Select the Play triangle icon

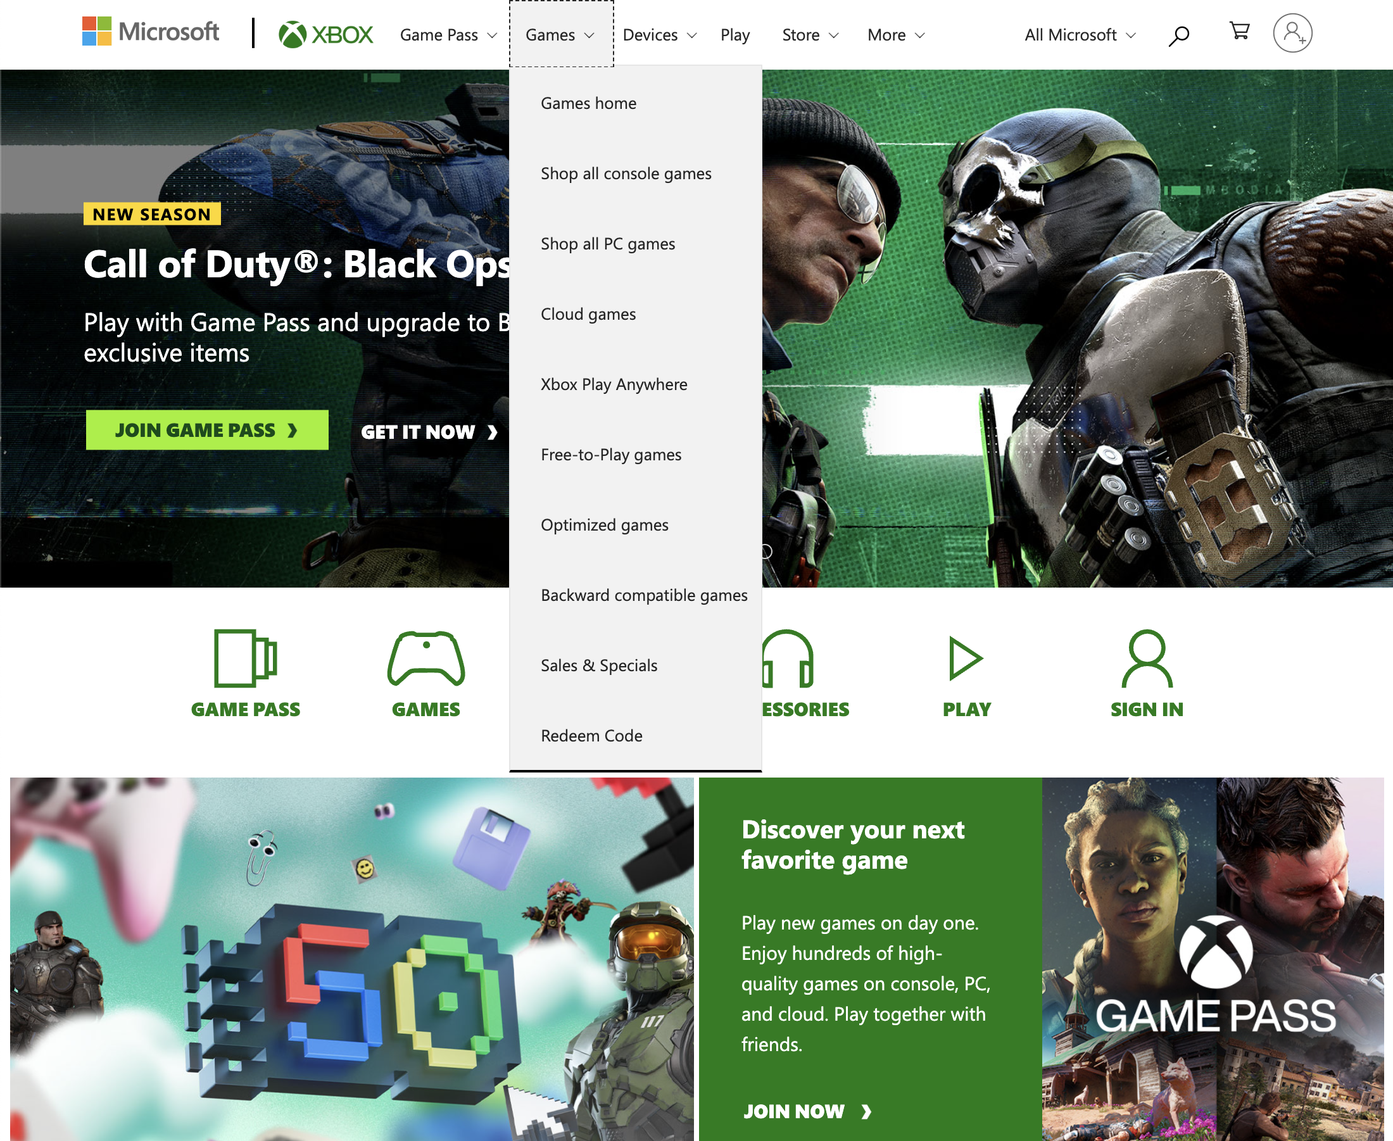(x=965, y=657)
